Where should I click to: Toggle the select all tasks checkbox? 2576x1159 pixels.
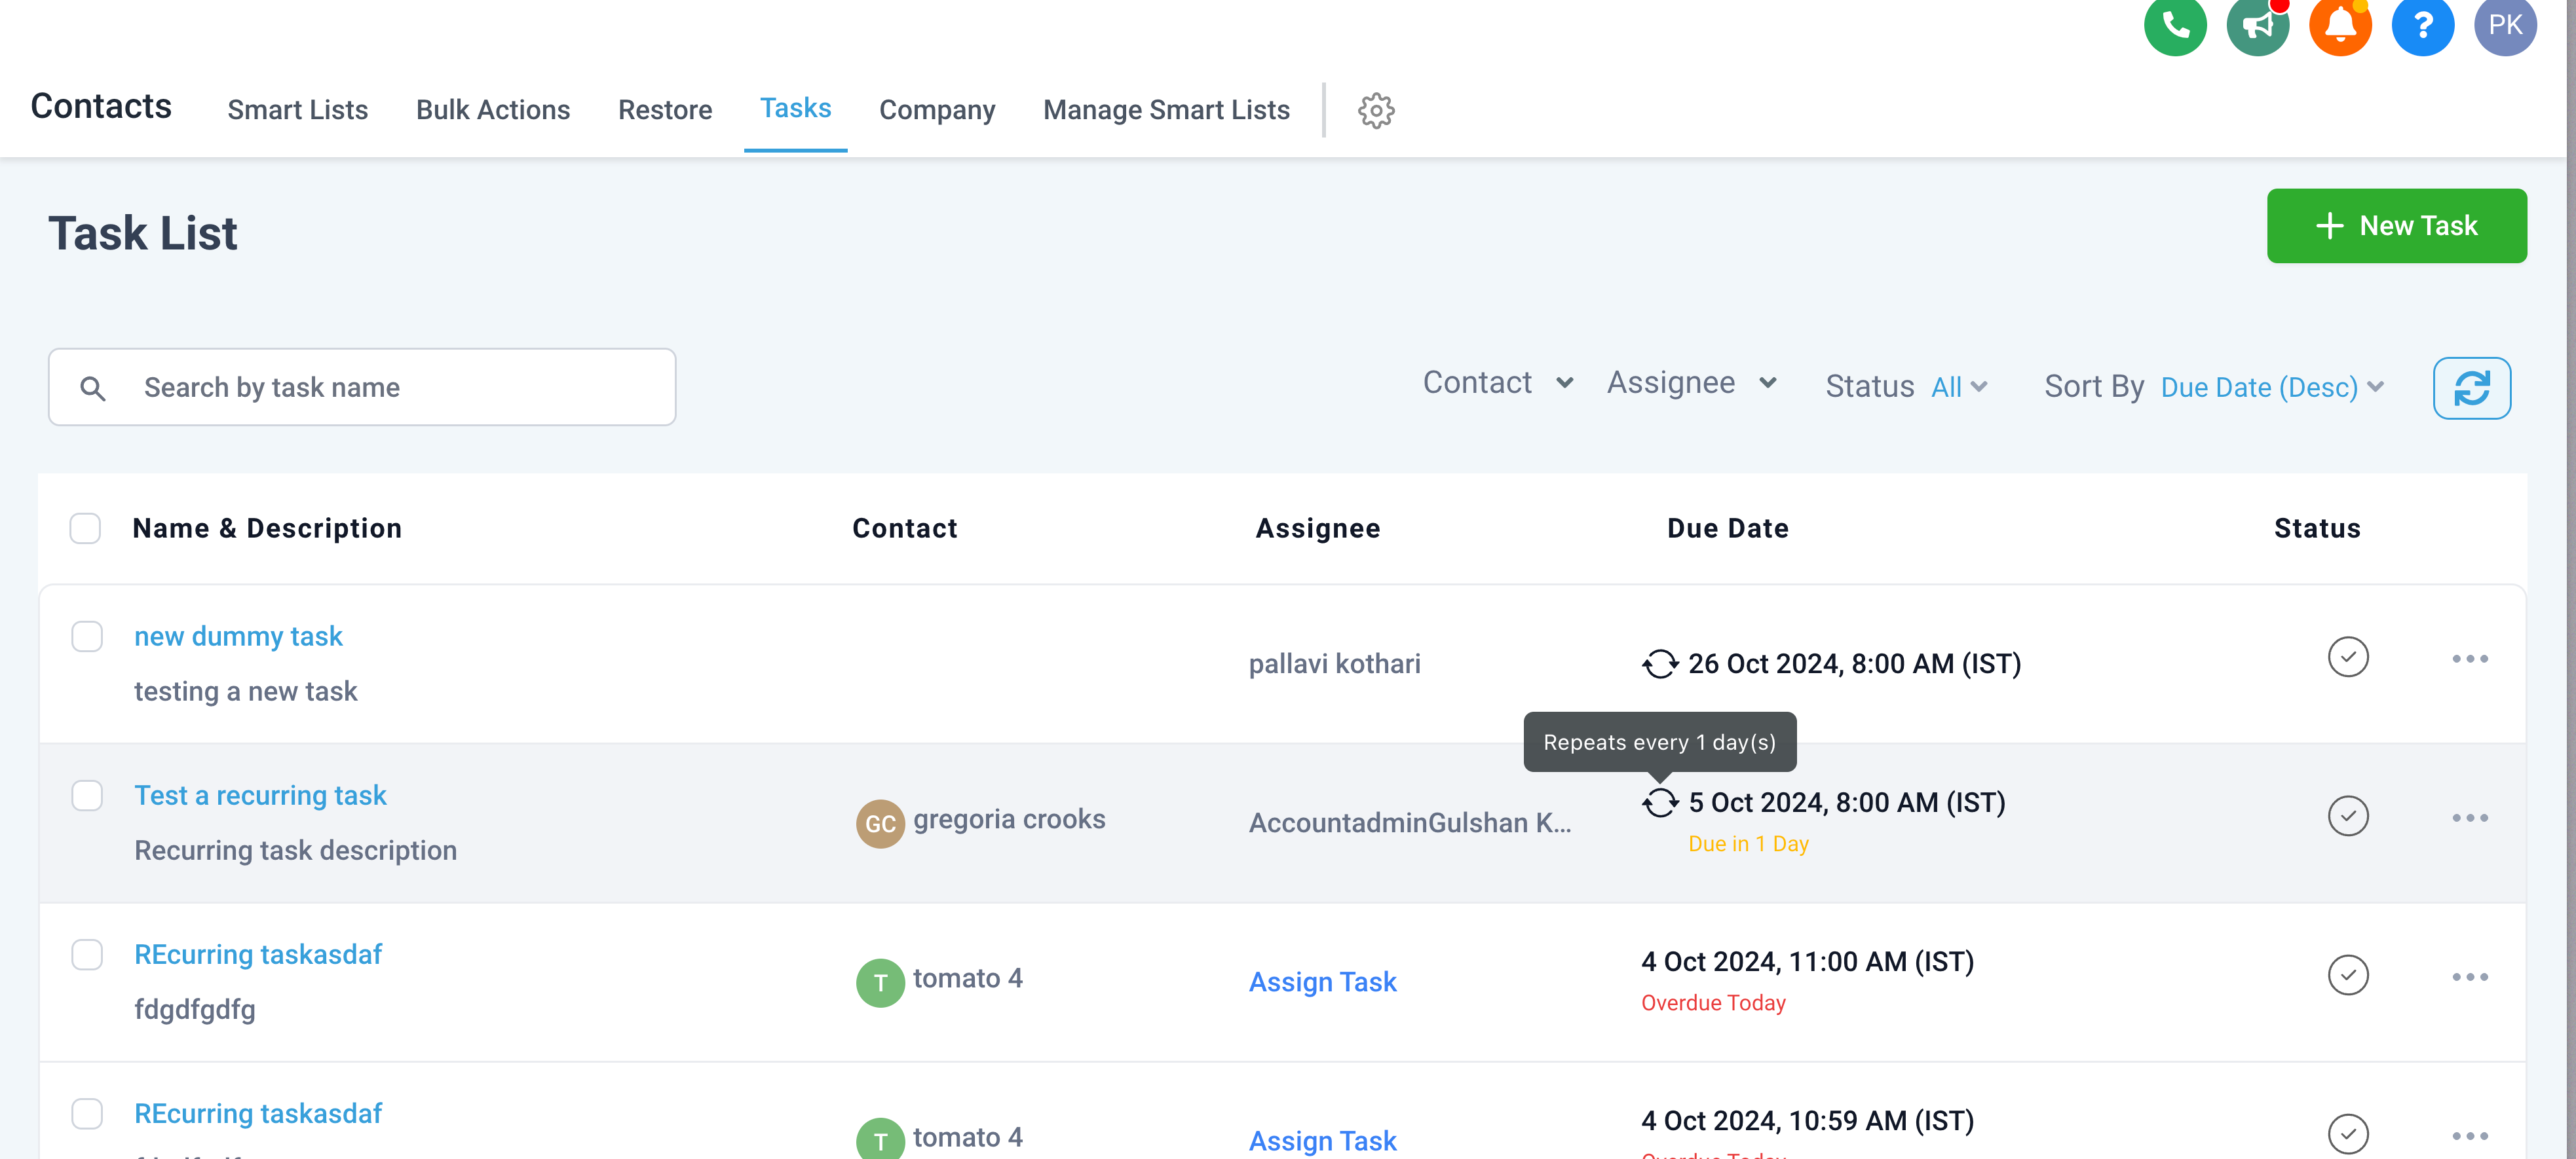(85, 528)
